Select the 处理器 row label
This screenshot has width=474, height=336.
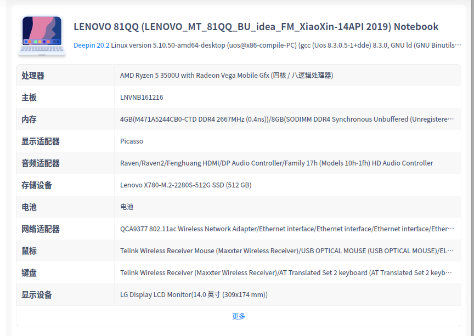[33, 76]
